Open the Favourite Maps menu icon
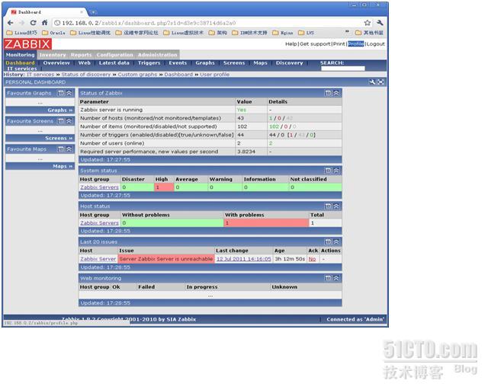Viewport: 488px width, 390px height. (x=61, y=149)
